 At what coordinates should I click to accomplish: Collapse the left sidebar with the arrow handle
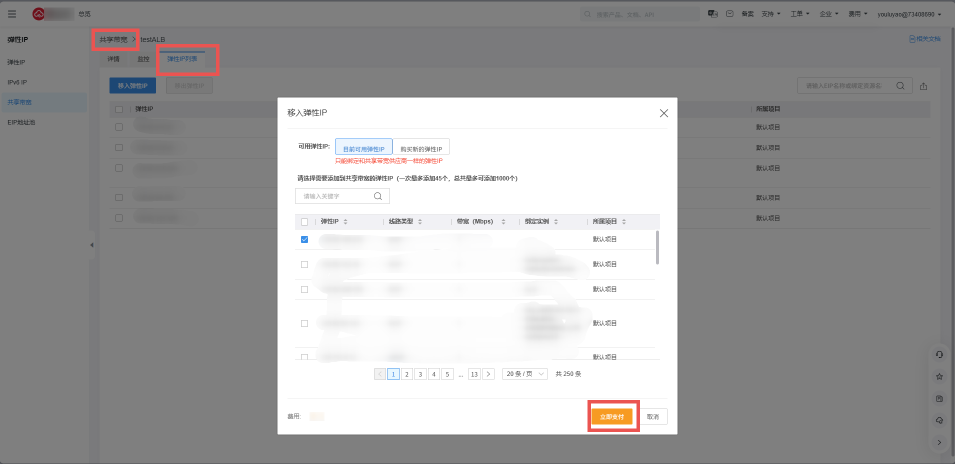(91, 245)
